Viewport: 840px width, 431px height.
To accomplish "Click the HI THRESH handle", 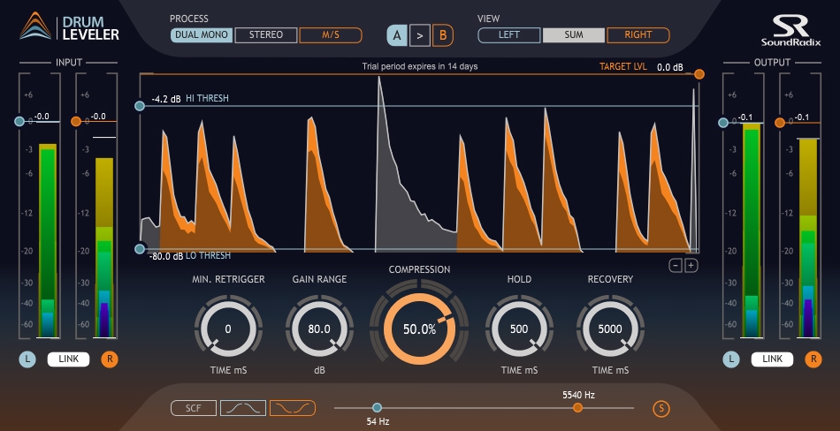I will coord(139,106).
